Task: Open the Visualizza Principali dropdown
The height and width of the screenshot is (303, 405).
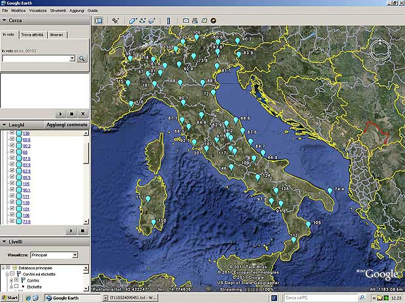Action: [x=75, y=255]
